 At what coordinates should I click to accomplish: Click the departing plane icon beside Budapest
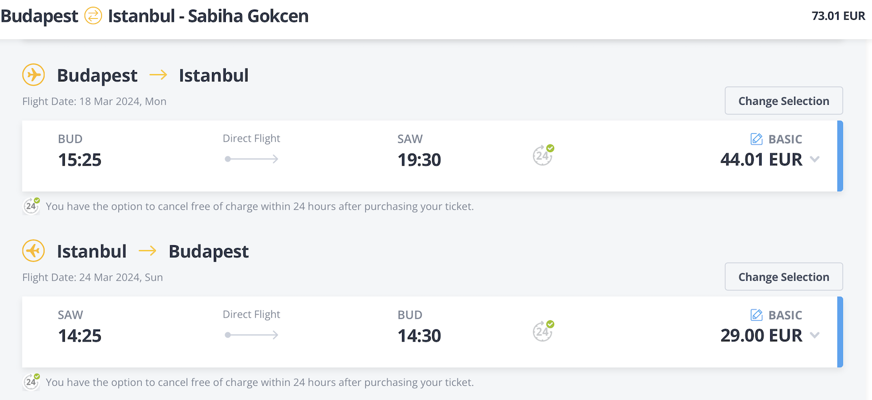pyautogui.click(x=34, y=75)
